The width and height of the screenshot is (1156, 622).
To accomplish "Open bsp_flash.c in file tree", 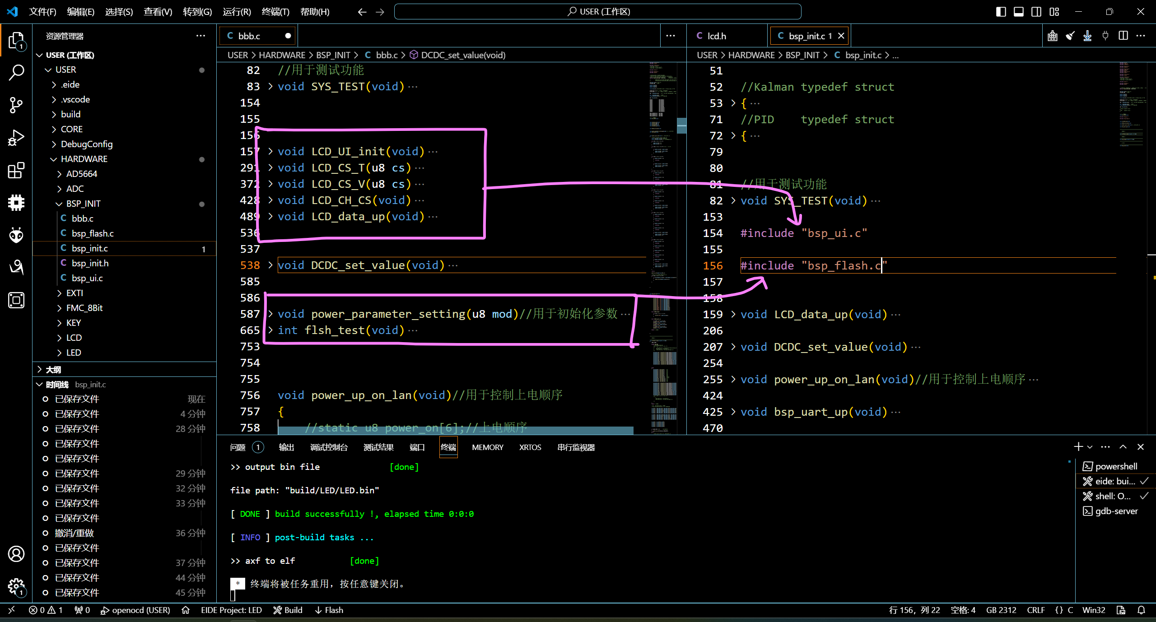I will (x=124, y=233).
